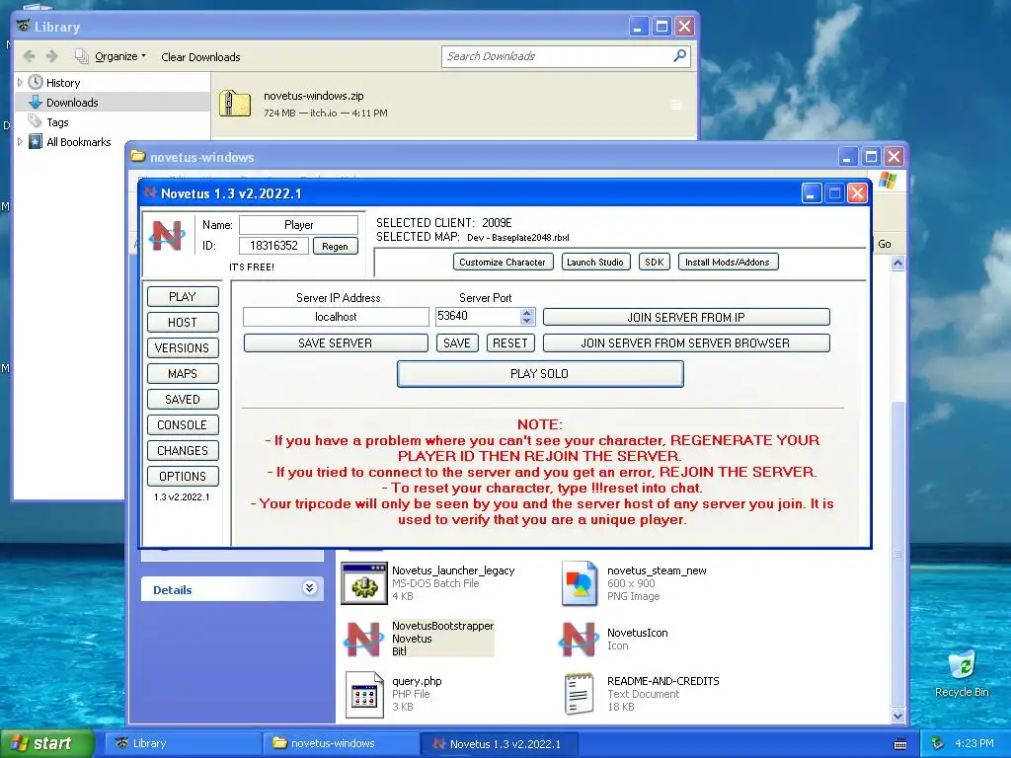Viewport: 1011px width, 758px height.
Task: Click the Server Port number field
Action: tap(479, 317)
